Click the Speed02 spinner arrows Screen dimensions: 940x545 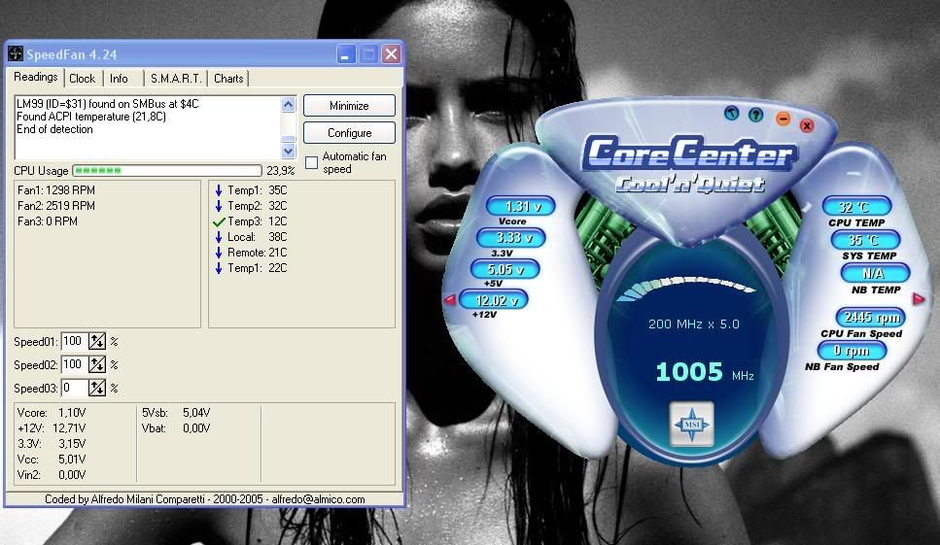click(96, 364)
